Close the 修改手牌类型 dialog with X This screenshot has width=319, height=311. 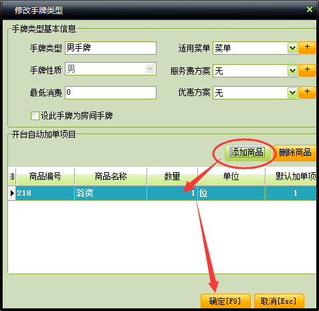[x=310, y=9]
